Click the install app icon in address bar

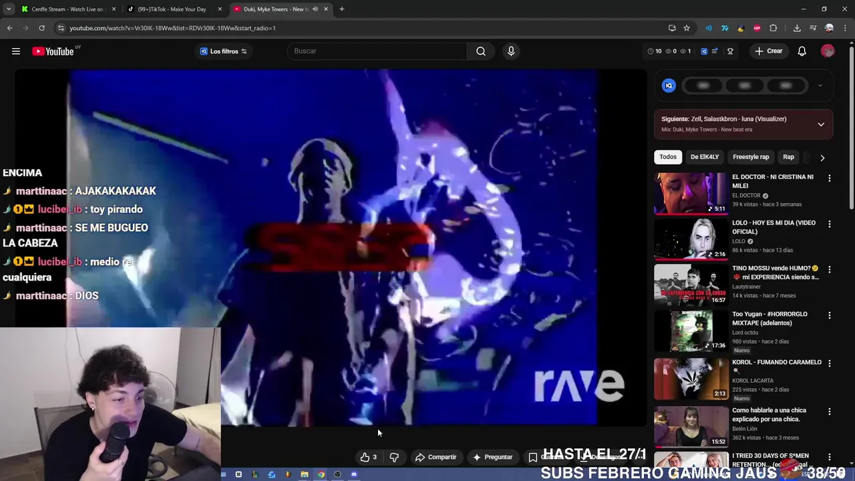(672, 28)
